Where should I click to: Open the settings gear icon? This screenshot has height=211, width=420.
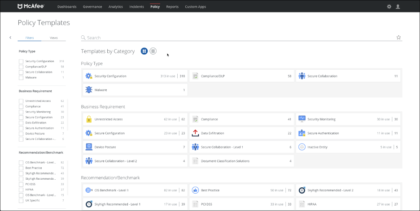click(x=389, y=7)
